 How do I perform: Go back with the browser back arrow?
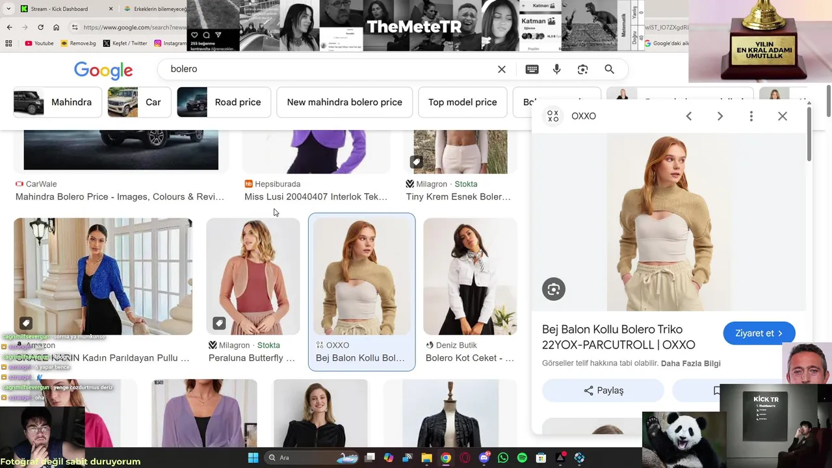tap(9, 27)
